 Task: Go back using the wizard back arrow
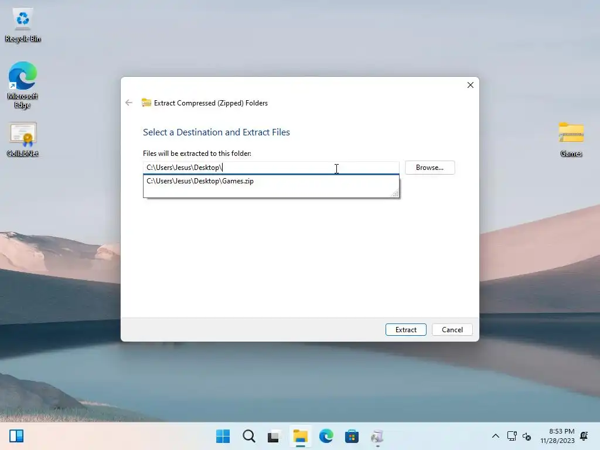tap(129, 103)
